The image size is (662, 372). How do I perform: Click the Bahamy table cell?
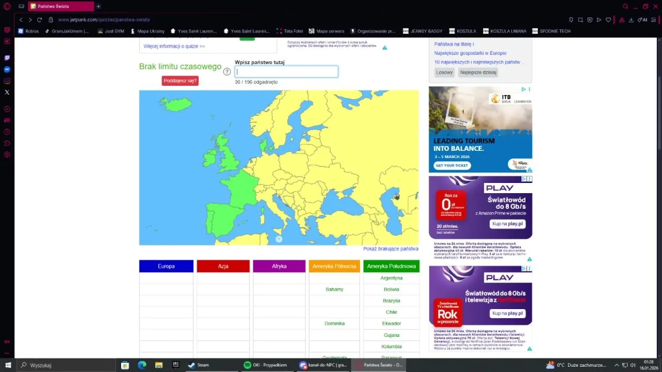(335, 289)
